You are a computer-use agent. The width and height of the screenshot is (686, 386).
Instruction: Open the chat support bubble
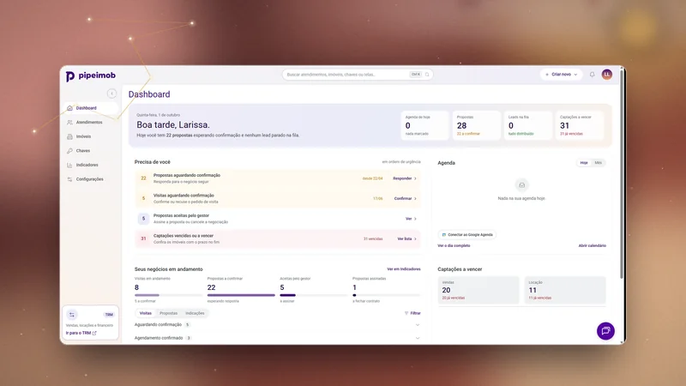pos(606,331)
